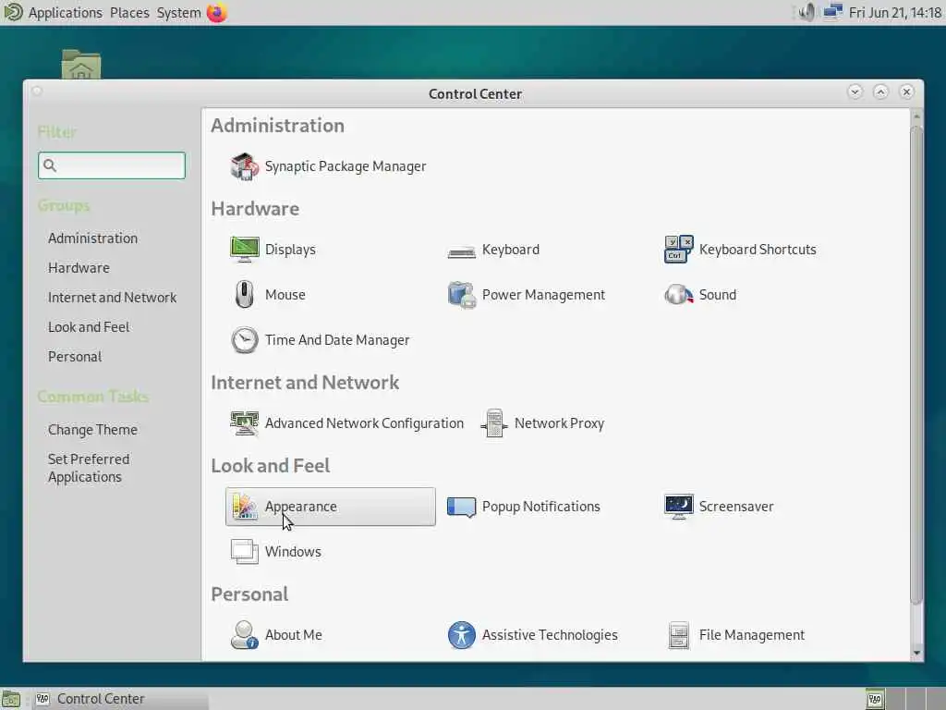This screenshot has width=946, height=710.
Task: Jump to the Personal group
Action: [75, 357]
